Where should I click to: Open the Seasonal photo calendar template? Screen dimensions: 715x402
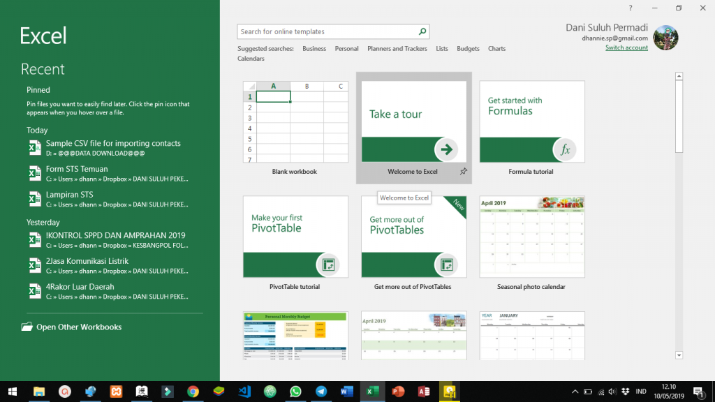(x=532, y=237)
